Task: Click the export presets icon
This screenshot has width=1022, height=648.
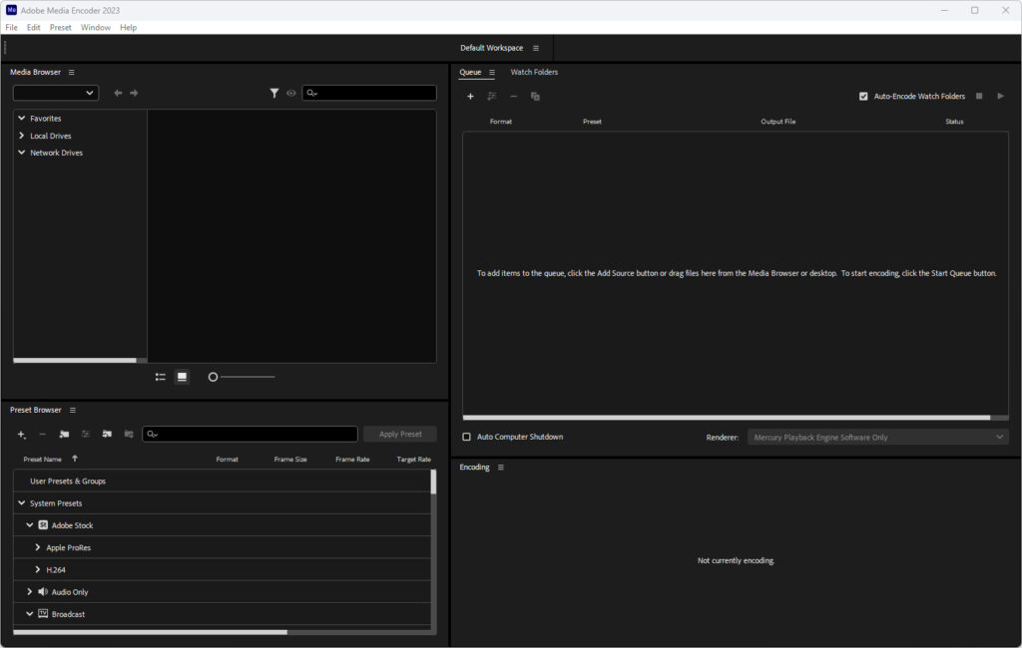Action: click(x=129, y=435)
